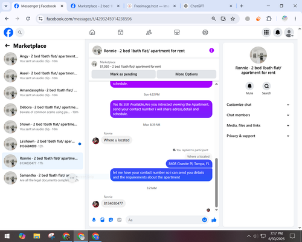Click More Options button
The height and width of the screenshot is (242, 302).
(x=187, y=74)
